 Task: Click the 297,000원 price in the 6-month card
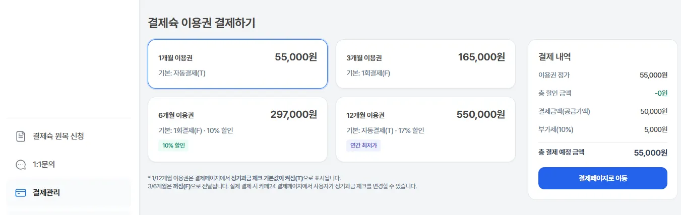(293, 115)
